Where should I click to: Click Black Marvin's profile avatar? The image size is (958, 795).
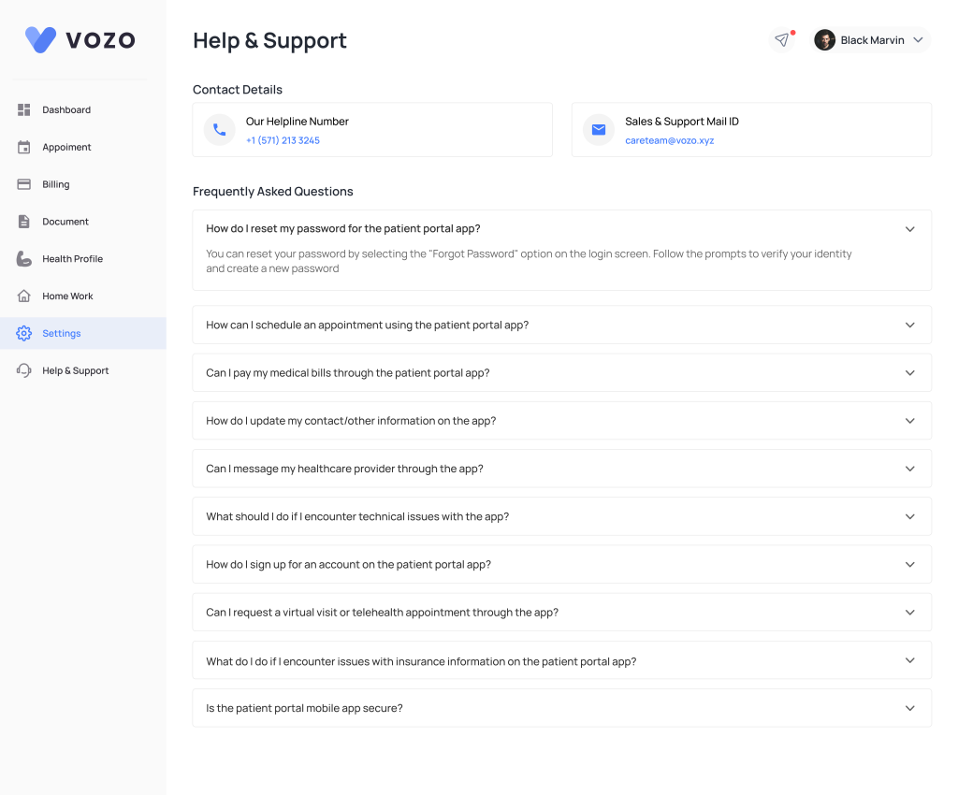tap(824, 40)
